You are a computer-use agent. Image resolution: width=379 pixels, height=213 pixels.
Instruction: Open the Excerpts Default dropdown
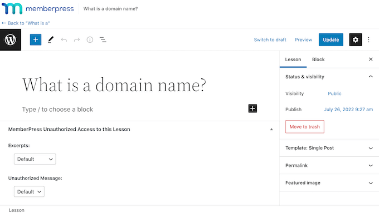coord(35,159)
